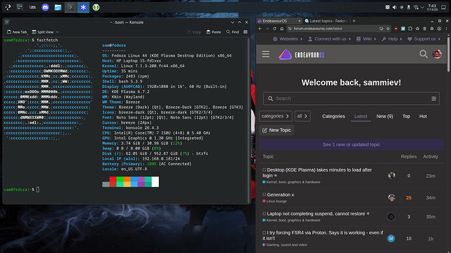Open Discord from the taskbar
This screenshot has width=451, height=253.
pos(45,7)
